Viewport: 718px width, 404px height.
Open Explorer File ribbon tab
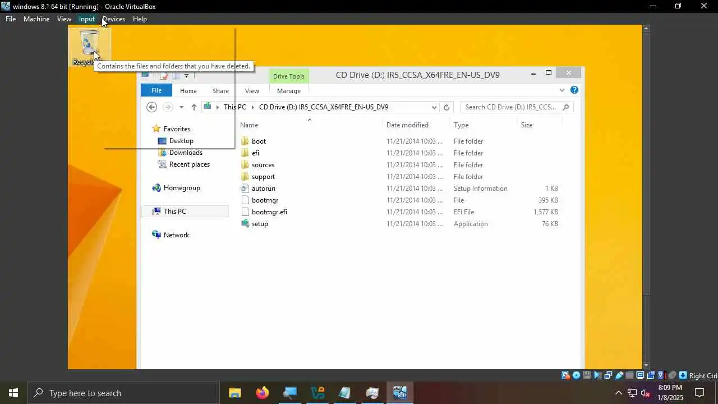pos(157,90)
